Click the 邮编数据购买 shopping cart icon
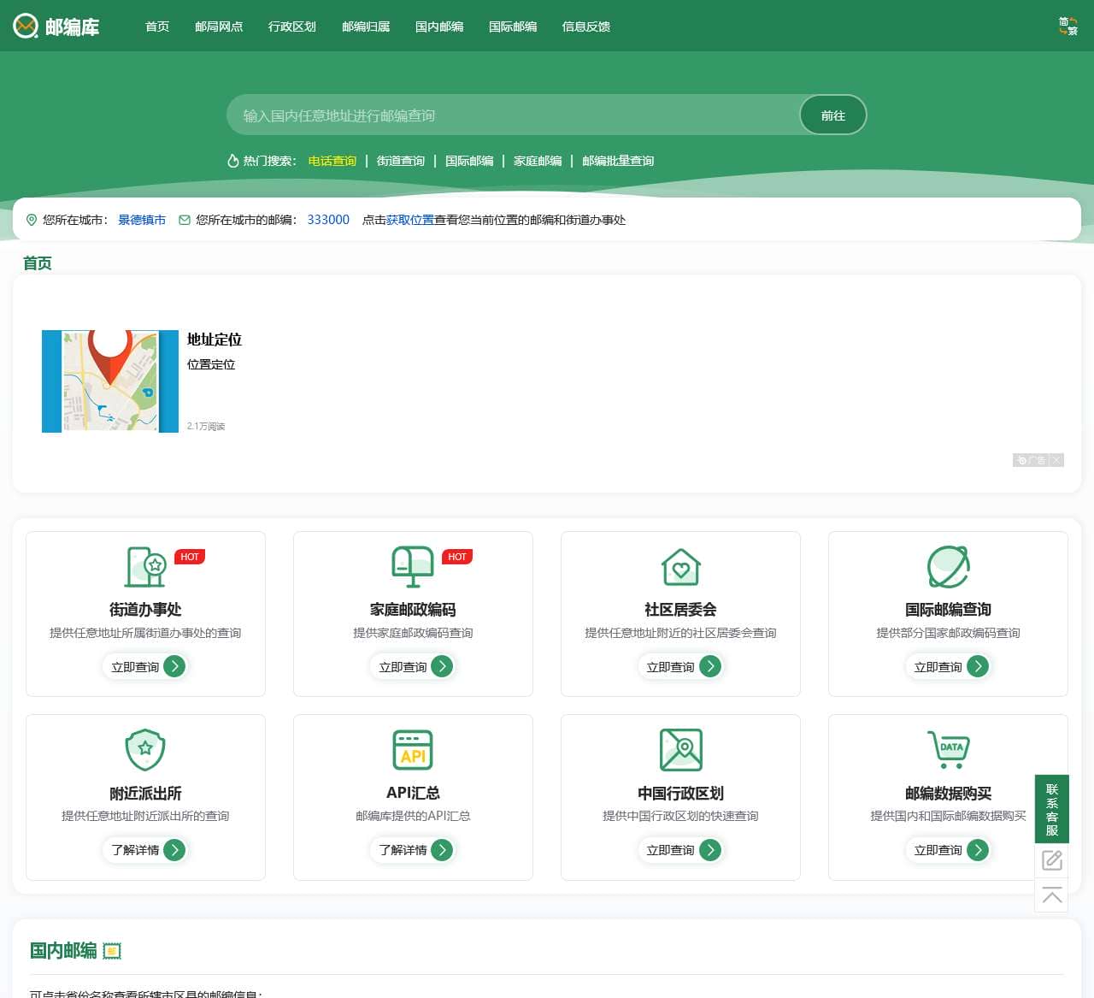This screenshot has width=1094, height=998. pyautogui.click(x=948, y=749)
